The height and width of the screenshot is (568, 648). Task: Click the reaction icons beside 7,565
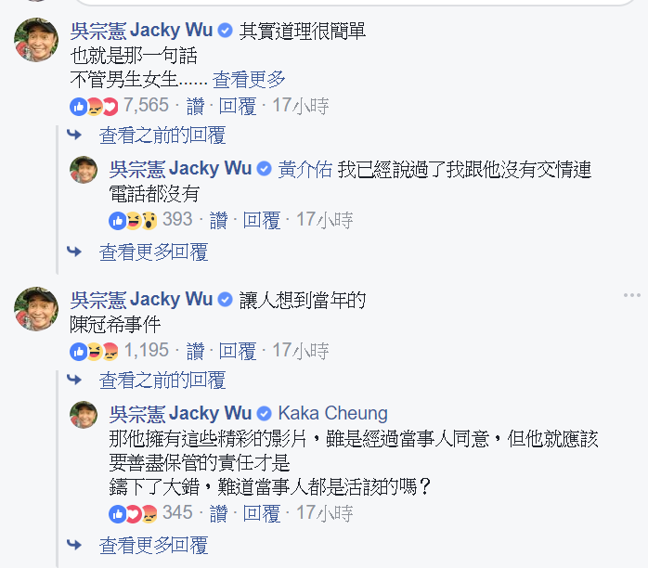94,107
